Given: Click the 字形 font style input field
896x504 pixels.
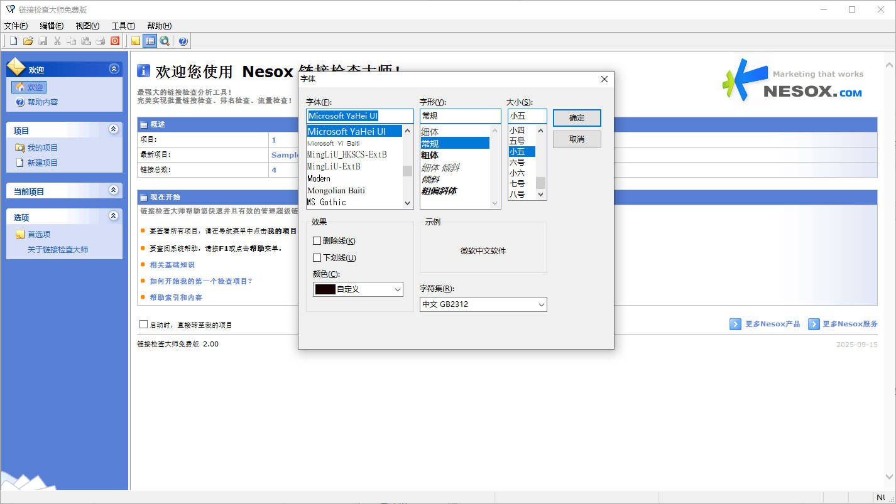Looking at the screenshot, I should pyautogui.click(x=461, y=116).
